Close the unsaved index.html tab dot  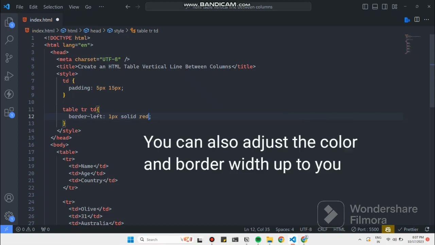point(57,20)
